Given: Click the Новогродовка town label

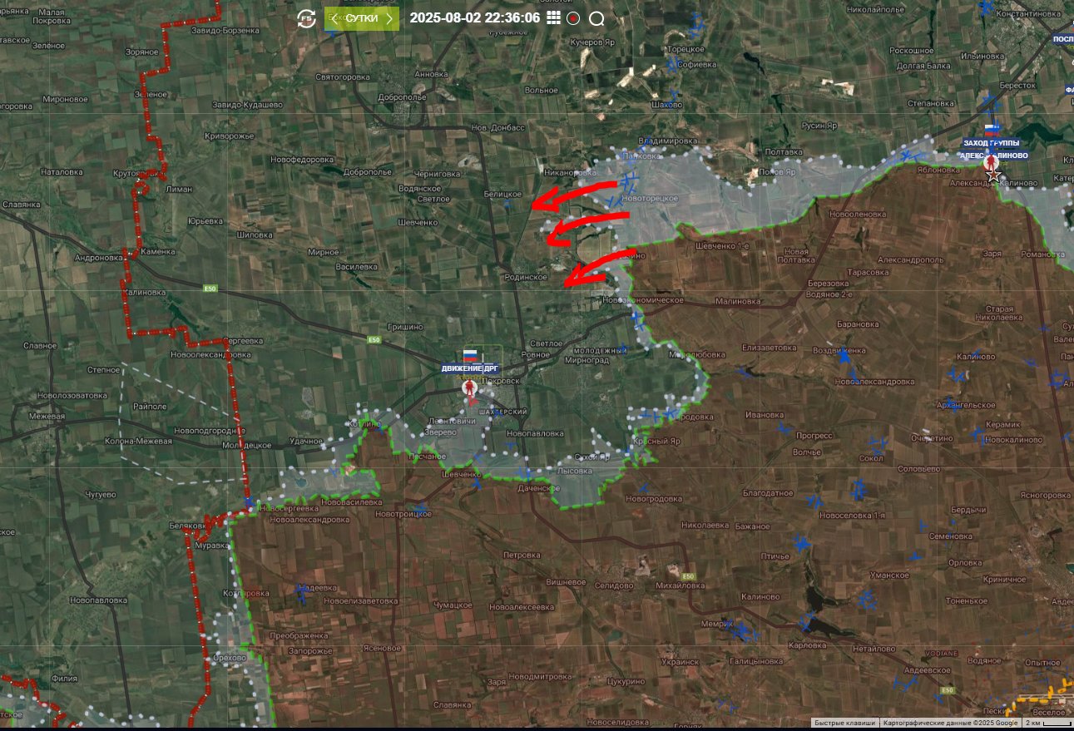Looking at the screenshot, I should coord(654,498).
